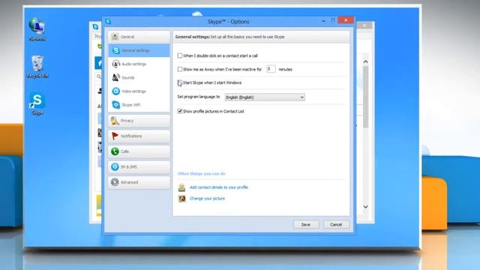This screenshot has height=270, width=480.
Task: Enable double-click on contact starts a call
Action: tap(180, 55)
